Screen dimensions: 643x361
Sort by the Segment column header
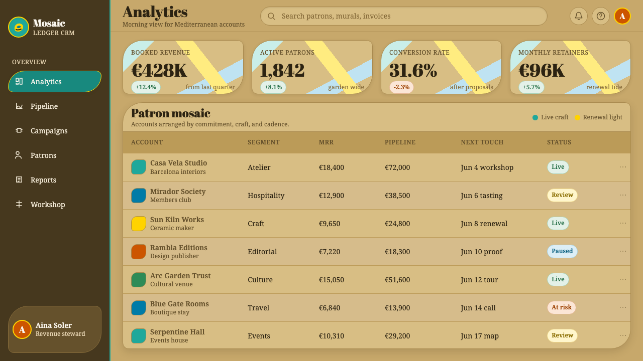(264, 142)
